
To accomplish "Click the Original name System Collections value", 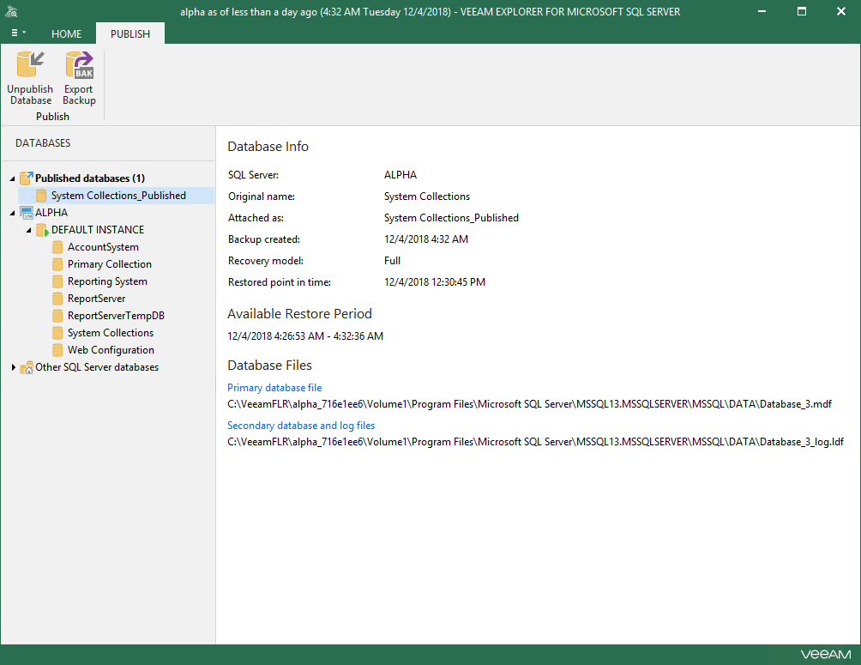I will [x=427, y=196].
